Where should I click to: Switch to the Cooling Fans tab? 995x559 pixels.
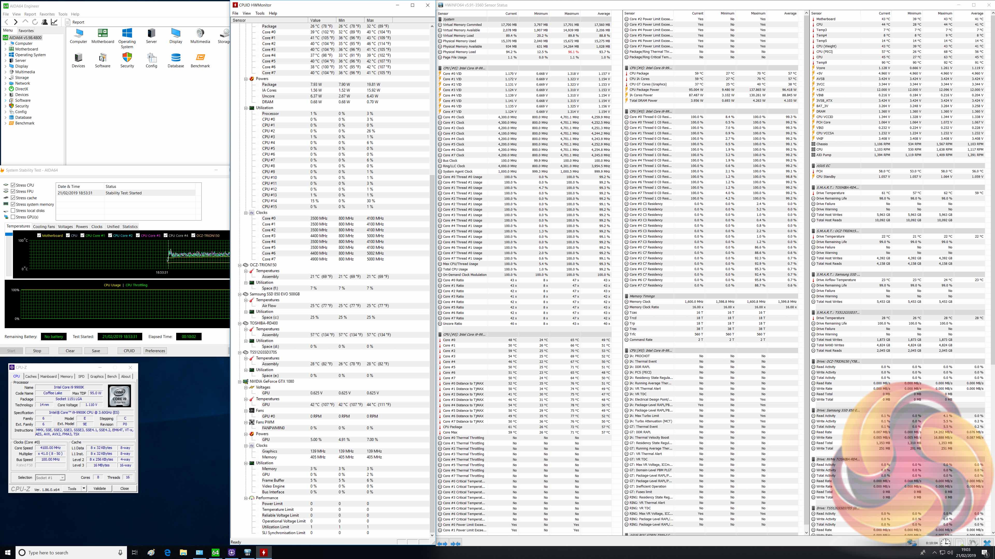(x=44, y=226)
